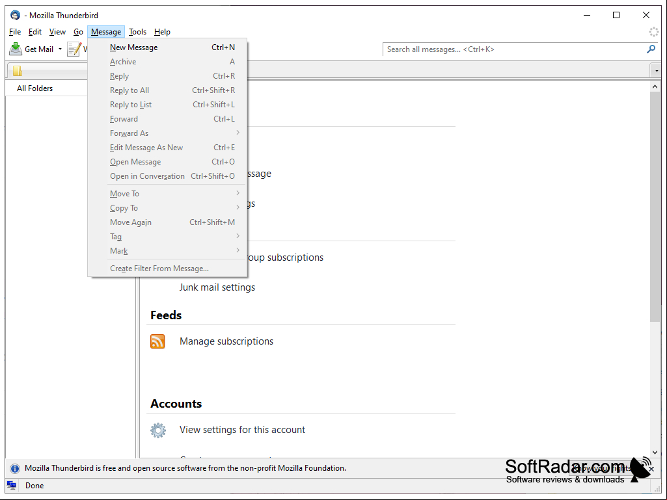
Task: Click the scrollbar down arrow
Action: tap(655, 453)
